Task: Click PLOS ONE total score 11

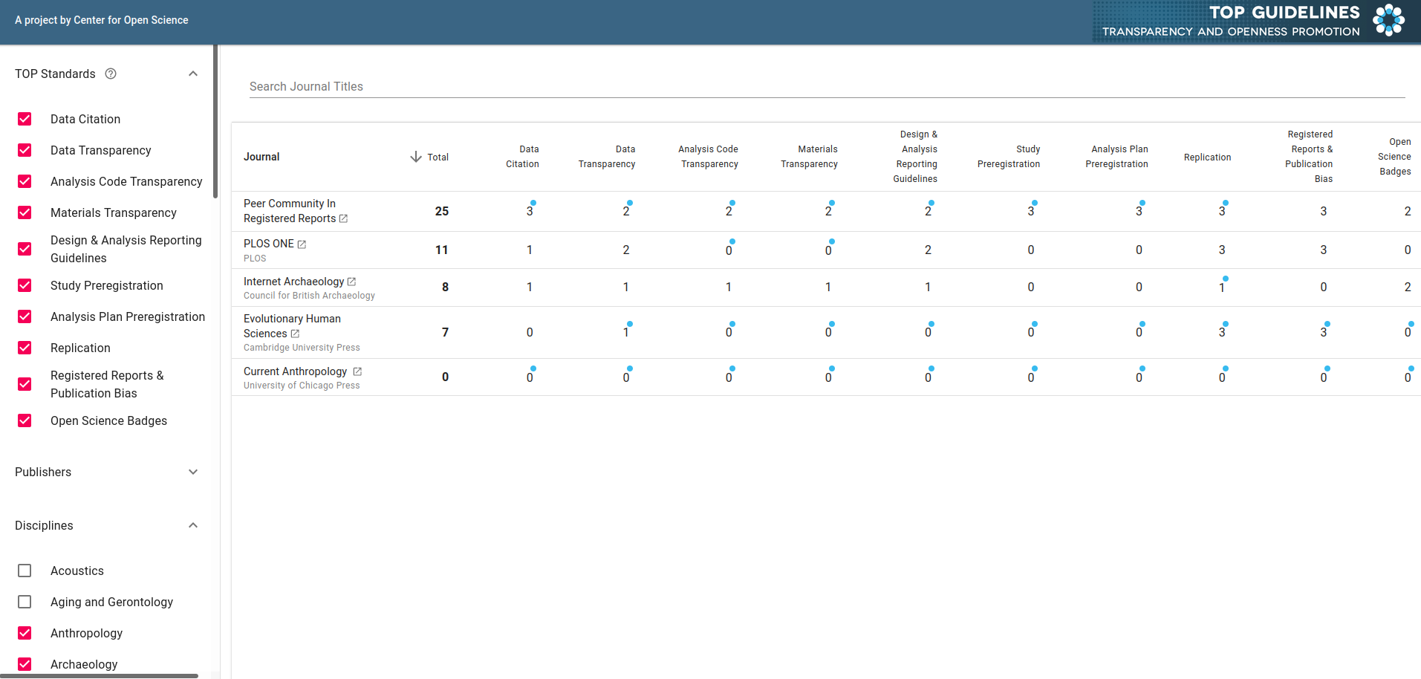Action: [442, 250]
